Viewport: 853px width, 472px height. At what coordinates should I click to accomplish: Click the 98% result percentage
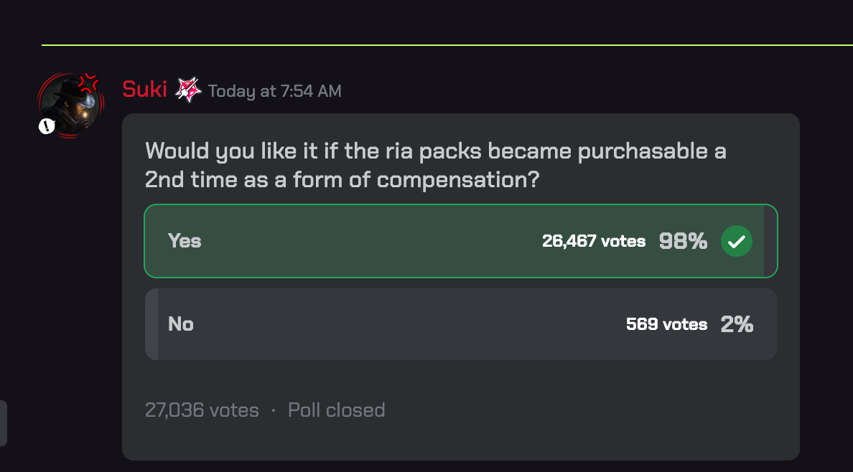click(683, 241)
